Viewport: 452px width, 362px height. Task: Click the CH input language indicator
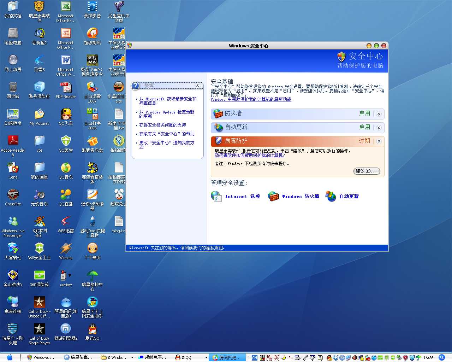[x=254, y=358]
